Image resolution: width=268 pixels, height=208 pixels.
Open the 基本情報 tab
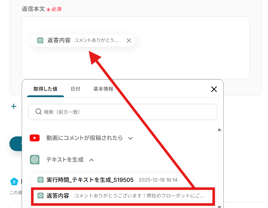click(x=103, y=89)
